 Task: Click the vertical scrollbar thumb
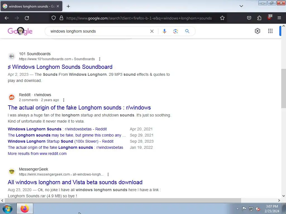click(284, 88)
